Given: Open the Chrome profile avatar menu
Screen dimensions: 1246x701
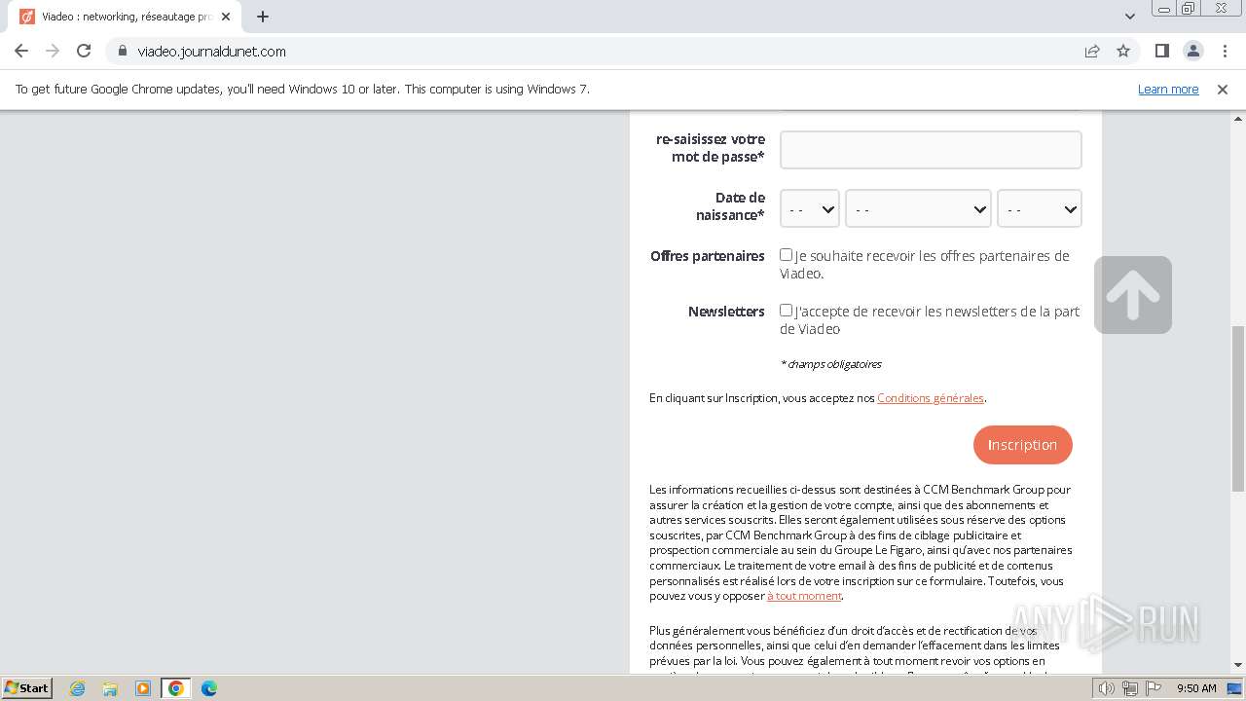Looking at the screenshot, I should click(1192, 51).
